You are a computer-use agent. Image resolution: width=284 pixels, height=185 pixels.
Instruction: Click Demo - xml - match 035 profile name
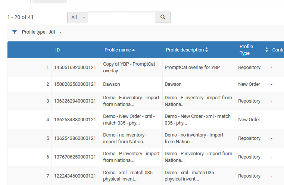point(129,176)
